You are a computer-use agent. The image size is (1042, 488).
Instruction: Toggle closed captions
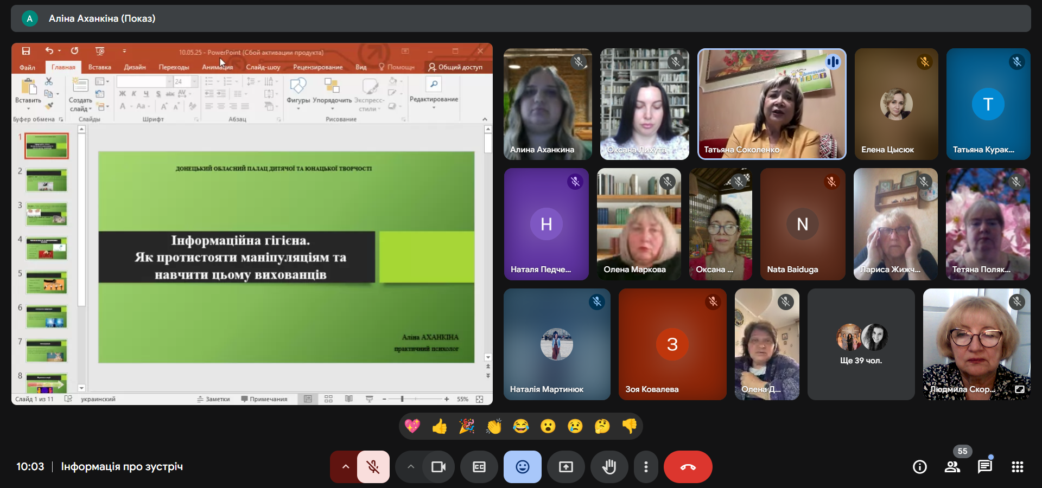[x=479, y=467]
